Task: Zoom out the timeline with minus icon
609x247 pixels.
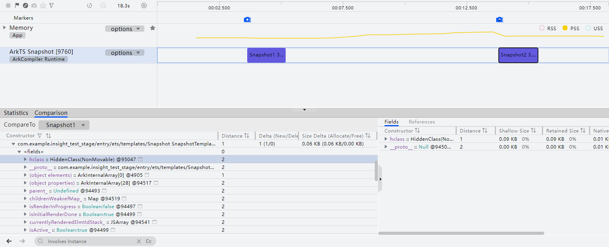Action: (103, 5)
